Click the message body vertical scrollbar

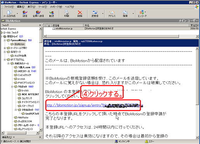click(x=197, y=93)
